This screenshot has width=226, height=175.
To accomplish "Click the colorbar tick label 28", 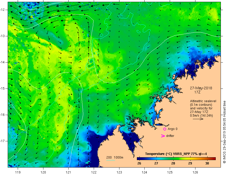I will click(173, 163).
